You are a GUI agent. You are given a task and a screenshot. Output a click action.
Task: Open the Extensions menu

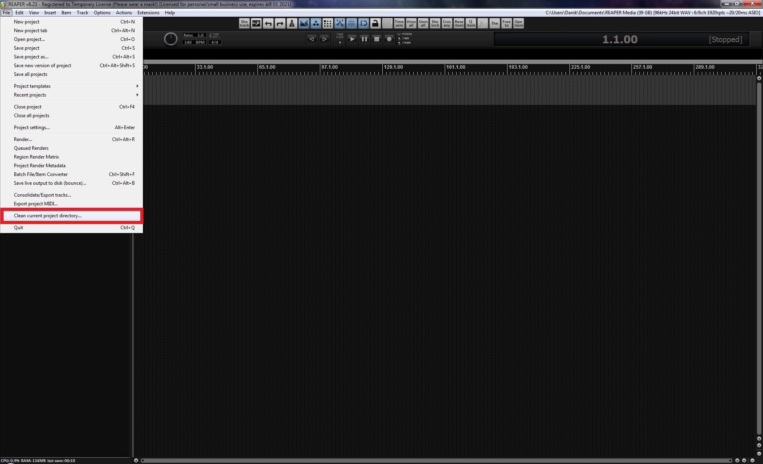point(148,13)
